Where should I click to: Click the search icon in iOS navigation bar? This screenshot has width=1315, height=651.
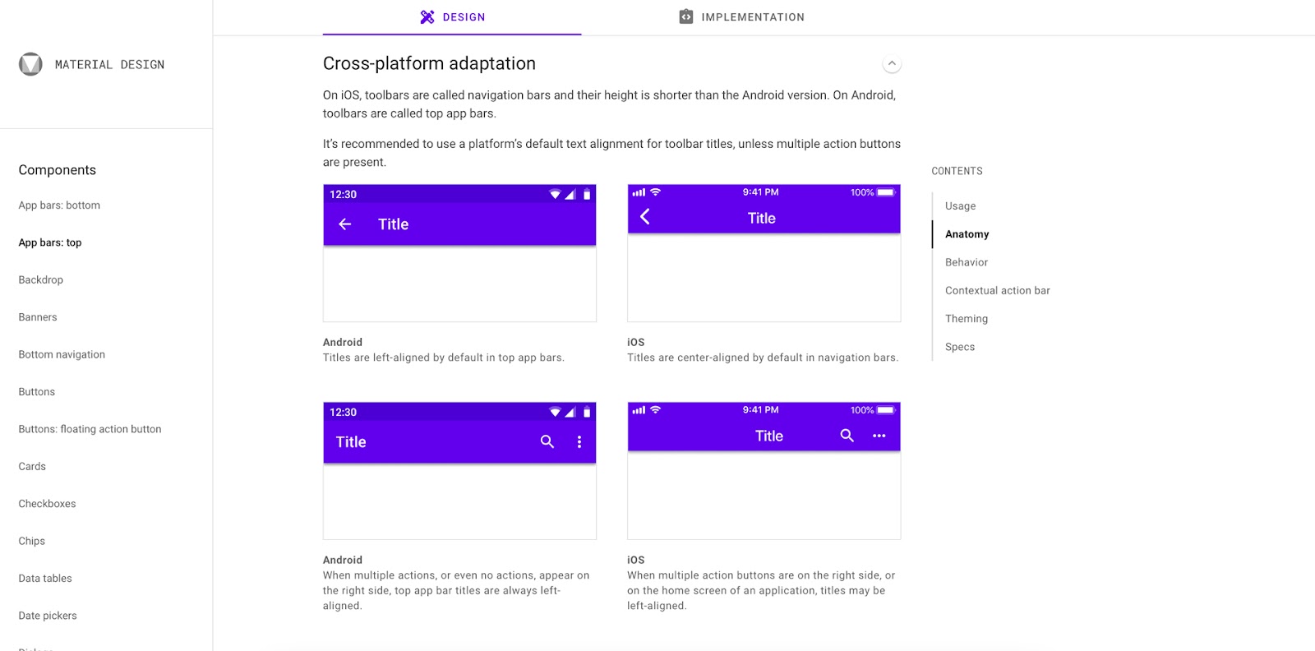coord(847,436)
